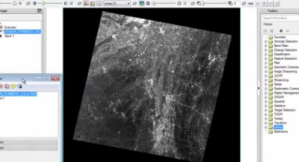Click the reset icon after the transparency value

tap(244, 3)
